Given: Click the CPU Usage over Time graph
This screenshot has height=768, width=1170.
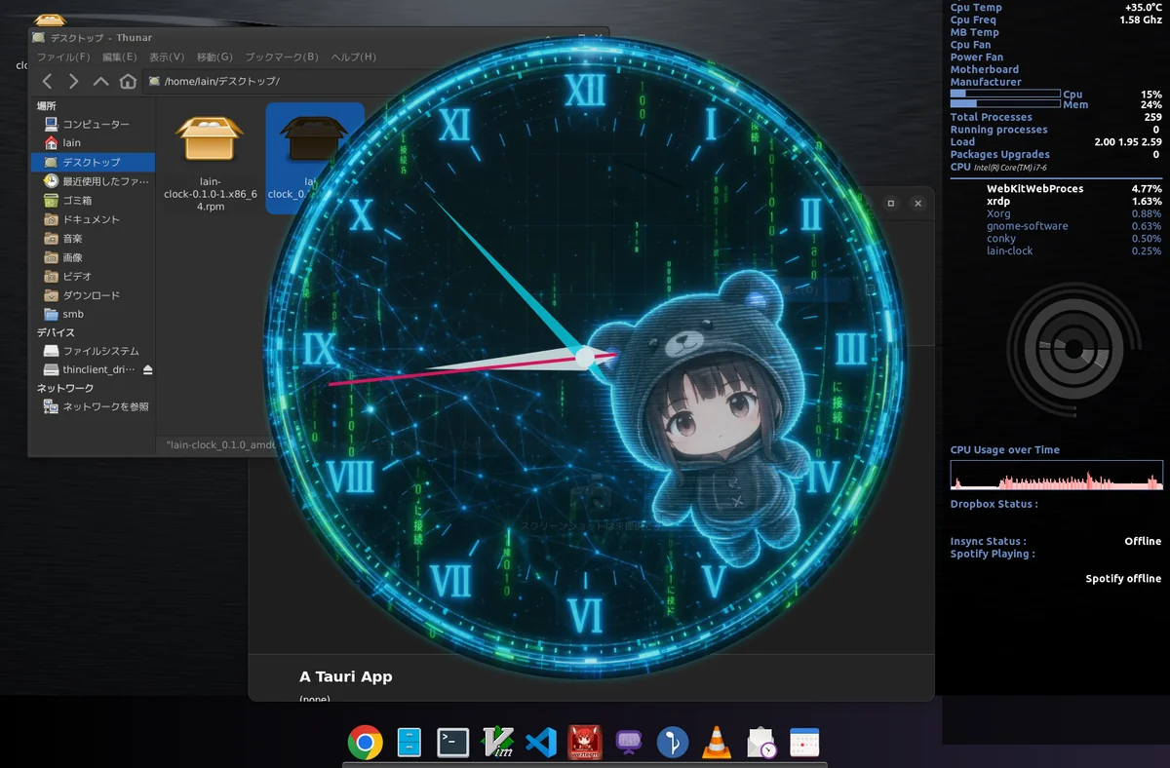Looking at the screenshot, I should point(1057,475).
